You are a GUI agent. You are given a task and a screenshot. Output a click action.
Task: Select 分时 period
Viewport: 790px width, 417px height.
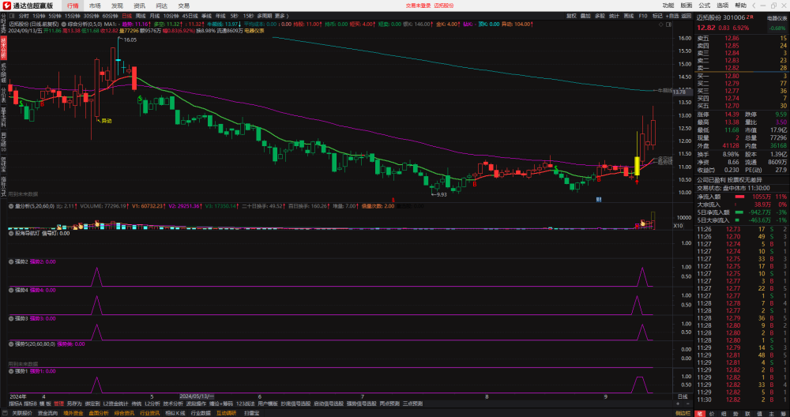[24, 16]
